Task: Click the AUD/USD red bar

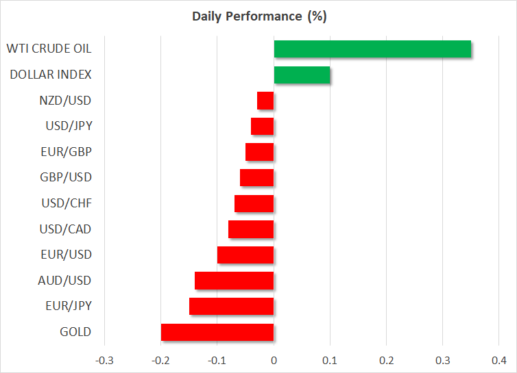Action: pyautogui.click(x=235, y=281)
